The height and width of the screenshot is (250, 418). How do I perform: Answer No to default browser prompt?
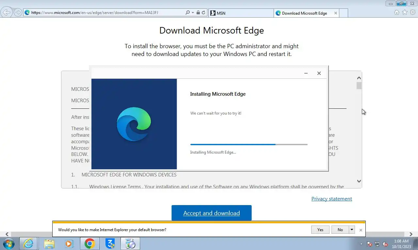tap(340, 229)
